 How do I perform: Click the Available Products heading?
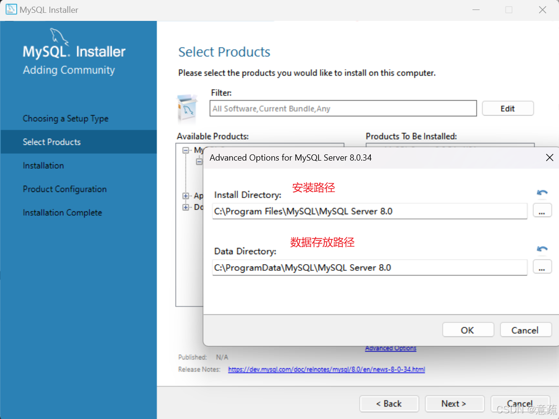pos(213,136)
